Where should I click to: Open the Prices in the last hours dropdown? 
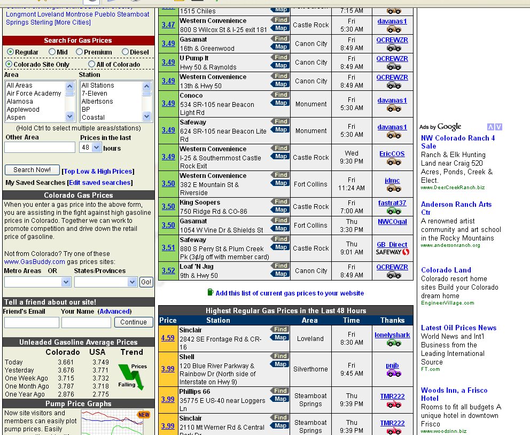[91, 147]
